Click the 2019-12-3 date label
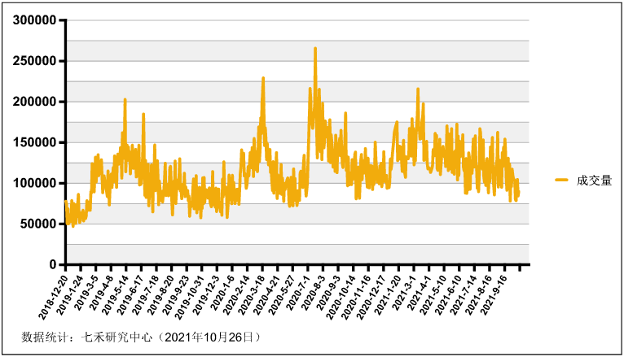The height and width of the screenshot is (357, 624). [x=206, y=294]
